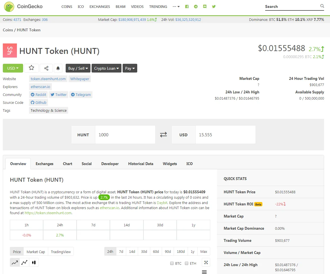
Task: Select the TradingView chart view
Action: (61, 252)
